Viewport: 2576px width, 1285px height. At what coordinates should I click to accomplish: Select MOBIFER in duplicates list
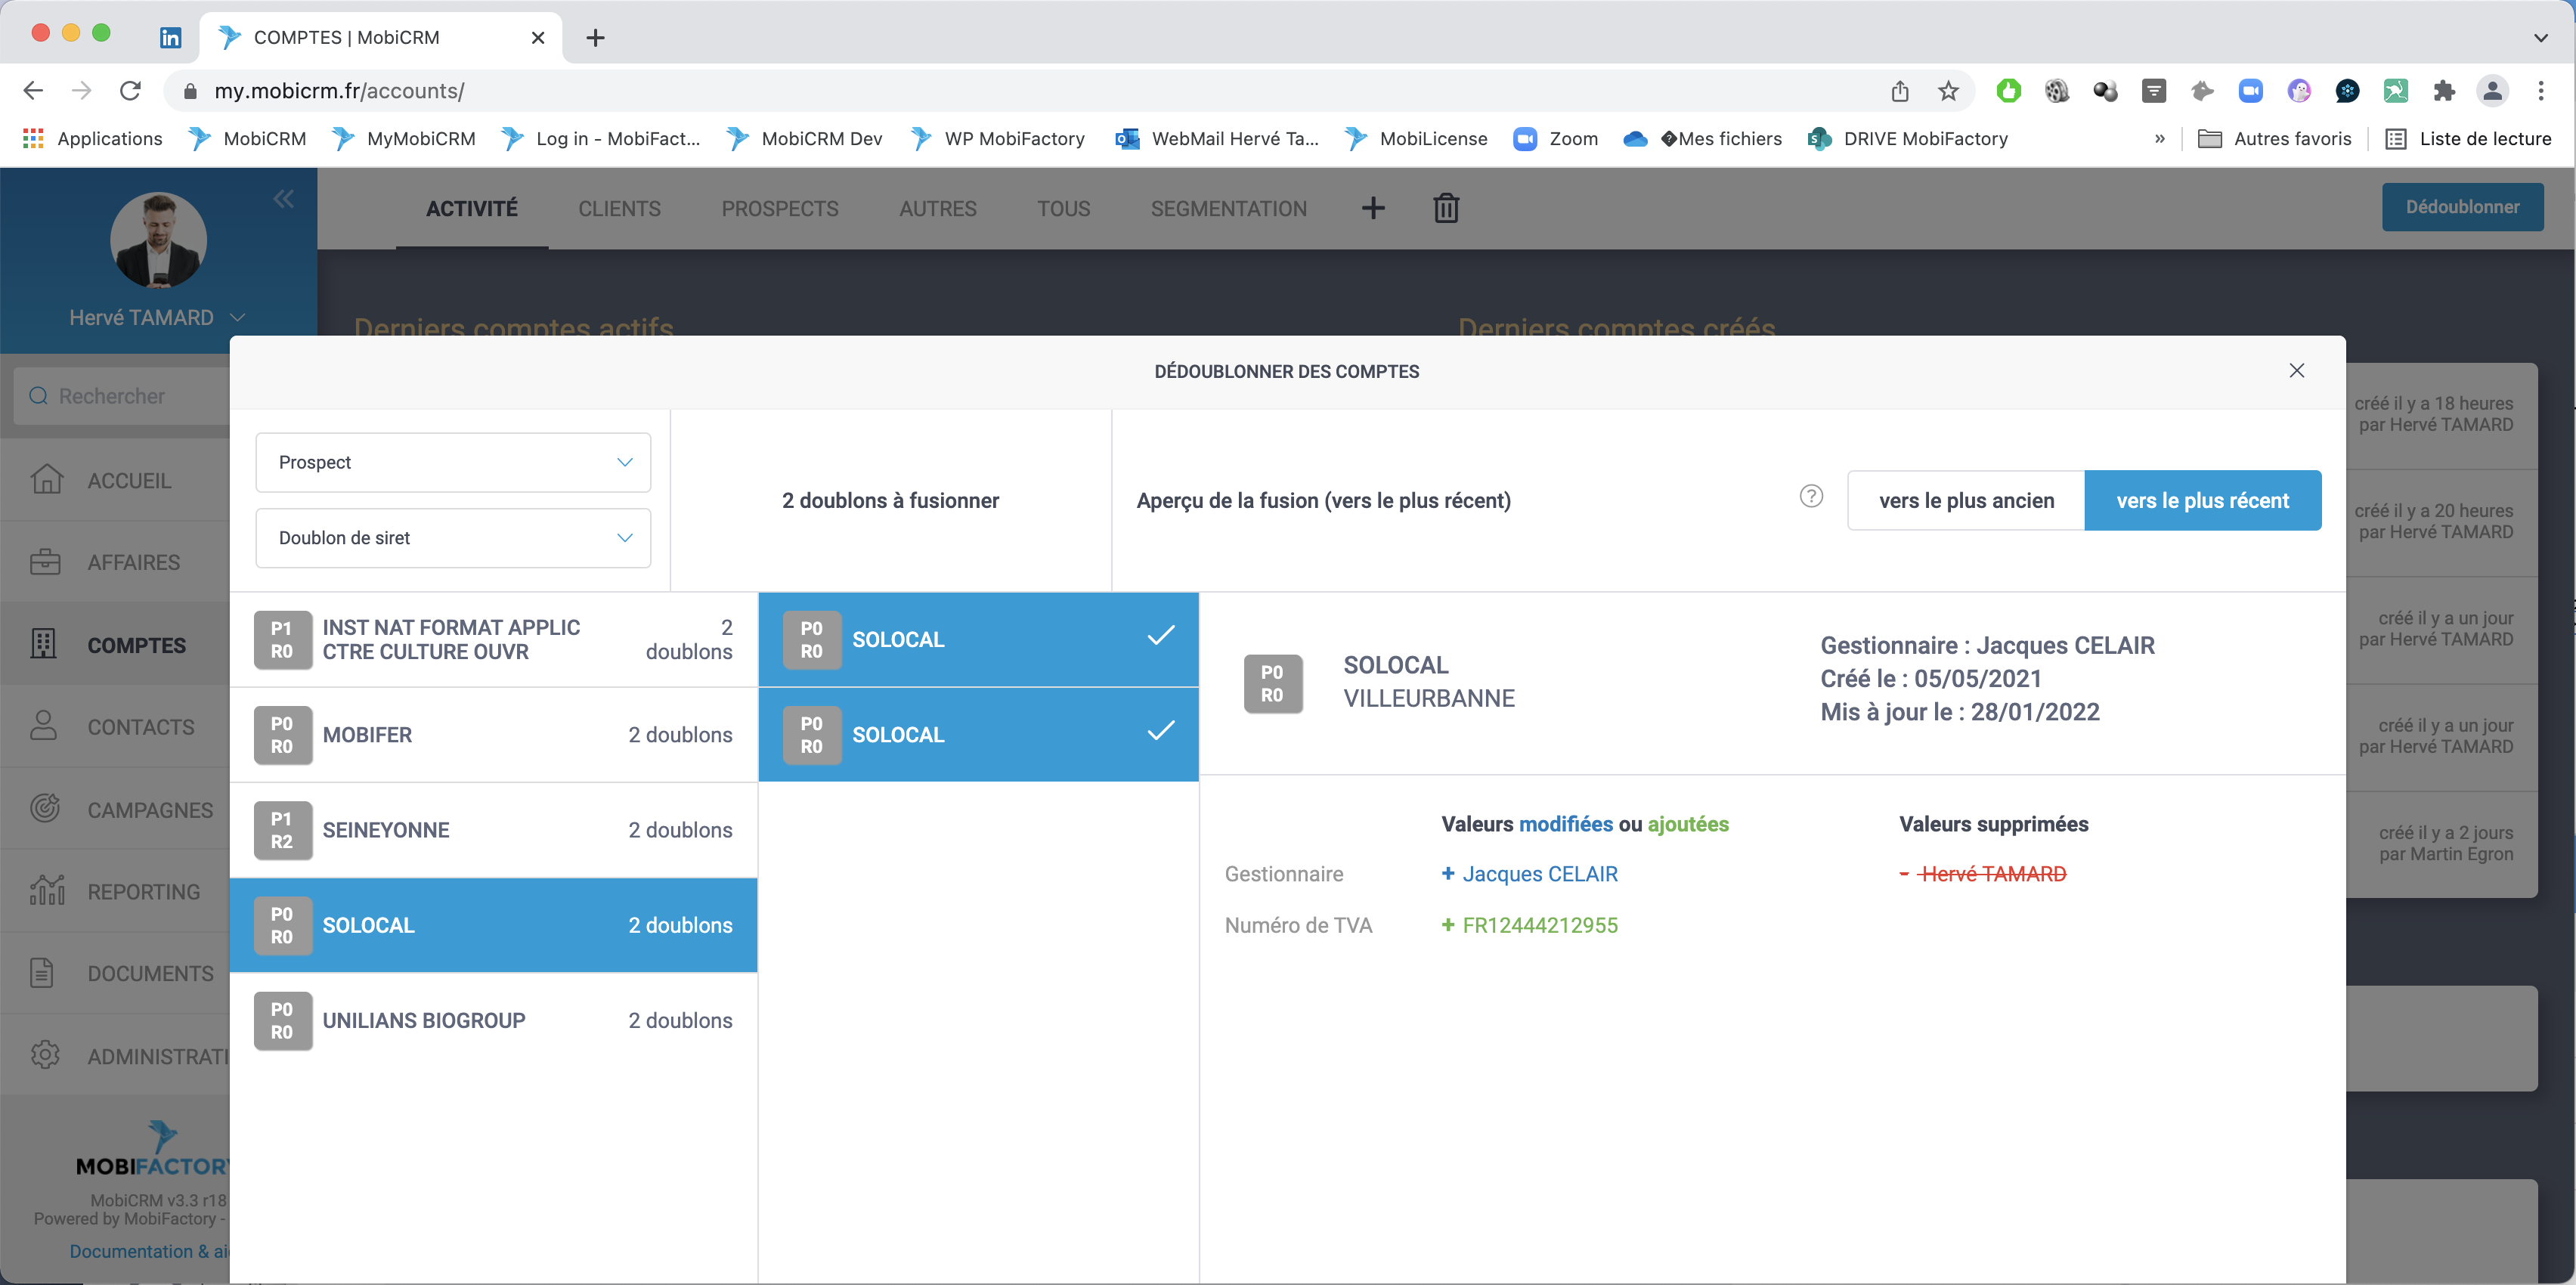click(x=493, y=735)
